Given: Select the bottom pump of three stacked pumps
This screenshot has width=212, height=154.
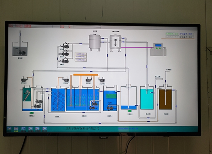Looking at the screenshot, I should (65, 61).
